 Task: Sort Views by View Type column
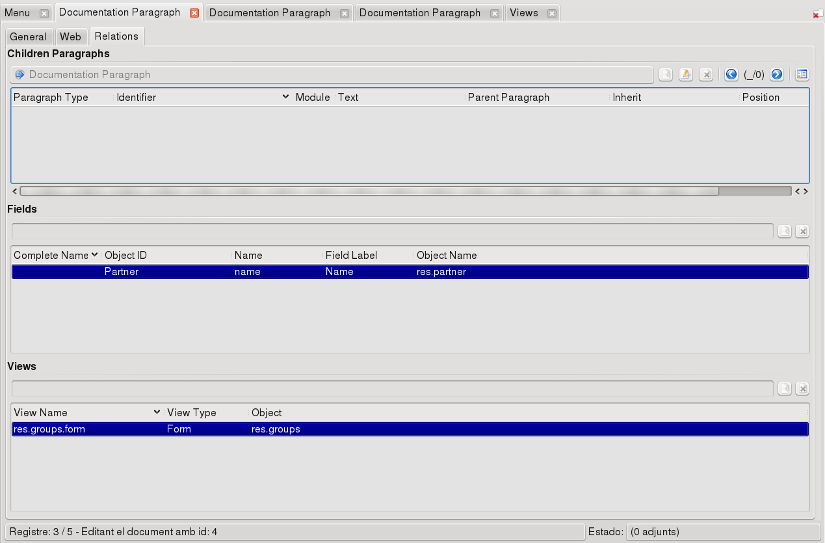(x=192, y=413)
